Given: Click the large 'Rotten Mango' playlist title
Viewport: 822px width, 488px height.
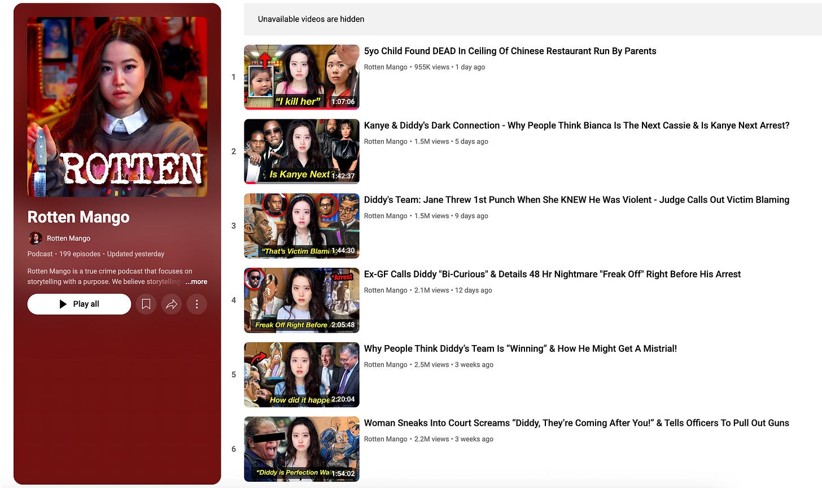Looking at the screenshot, I should (78, 217).
